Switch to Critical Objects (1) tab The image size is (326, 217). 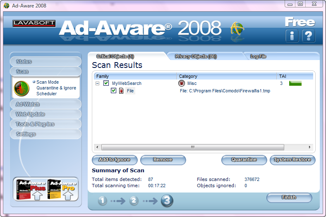[x=115, y=56]
